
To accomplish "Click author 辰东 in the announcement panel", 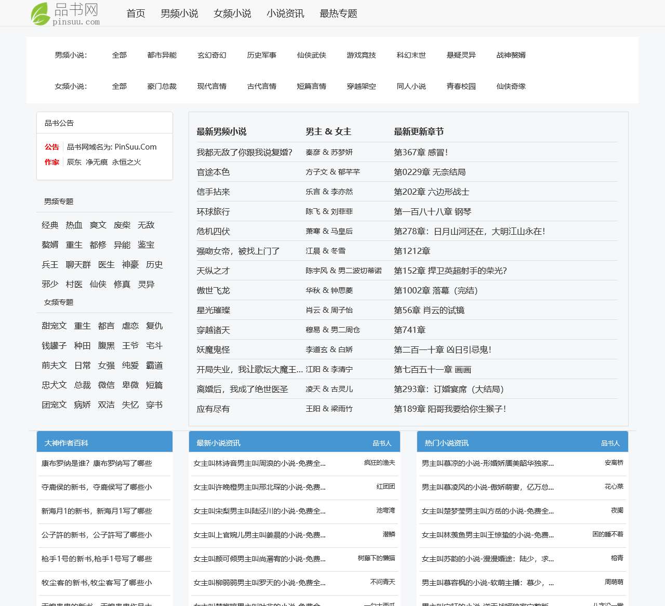I will [x=74, y=162].
